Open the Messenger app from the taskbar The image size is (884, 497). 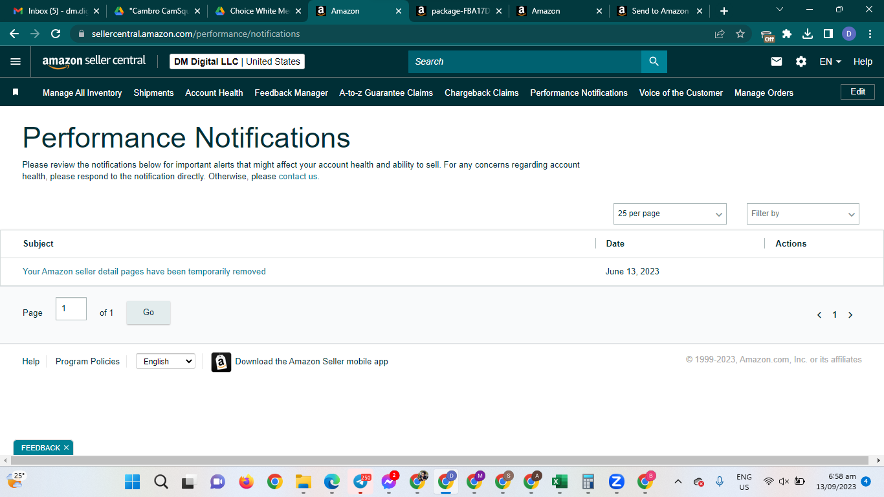click(x=389, y=481)
